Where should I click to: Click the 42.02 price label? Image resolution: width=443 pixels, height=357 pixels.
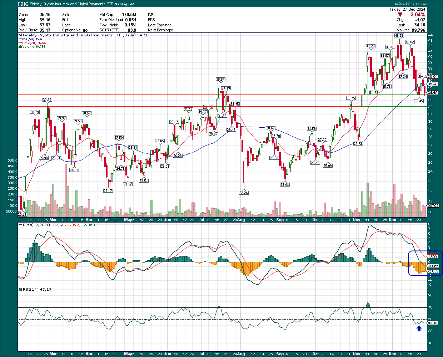click(410, 42)
